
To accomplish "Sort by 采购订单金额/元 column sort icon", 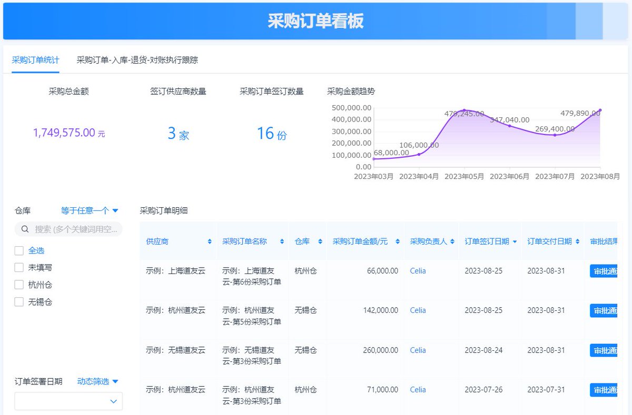I will (398, 241).
